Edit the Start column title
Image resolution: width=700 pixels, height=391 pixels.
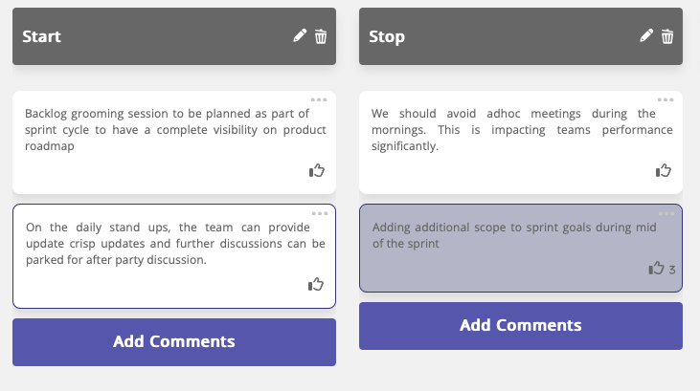tap(300, 36)
